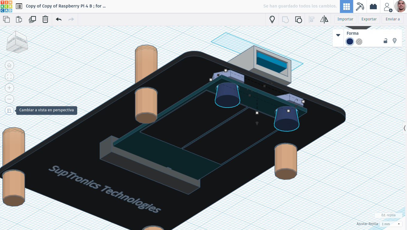The width and height of the screenshot is (407, 230).
Task: Select the solid dark blue color swatch
Action: coord(350,42)
